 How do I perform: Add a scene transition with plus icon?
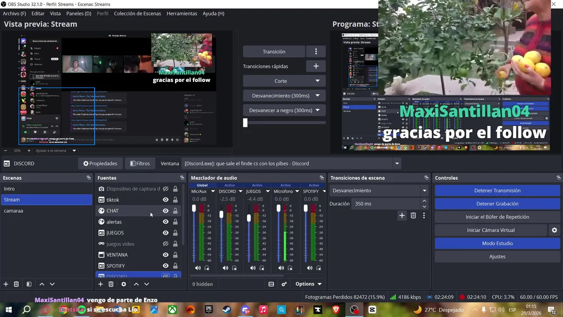coord(402,215)
